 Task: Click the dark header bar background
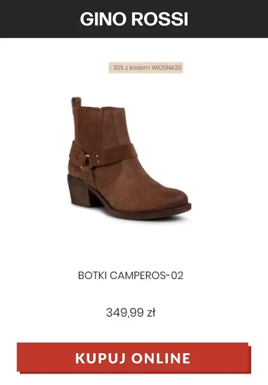point(37,19)
